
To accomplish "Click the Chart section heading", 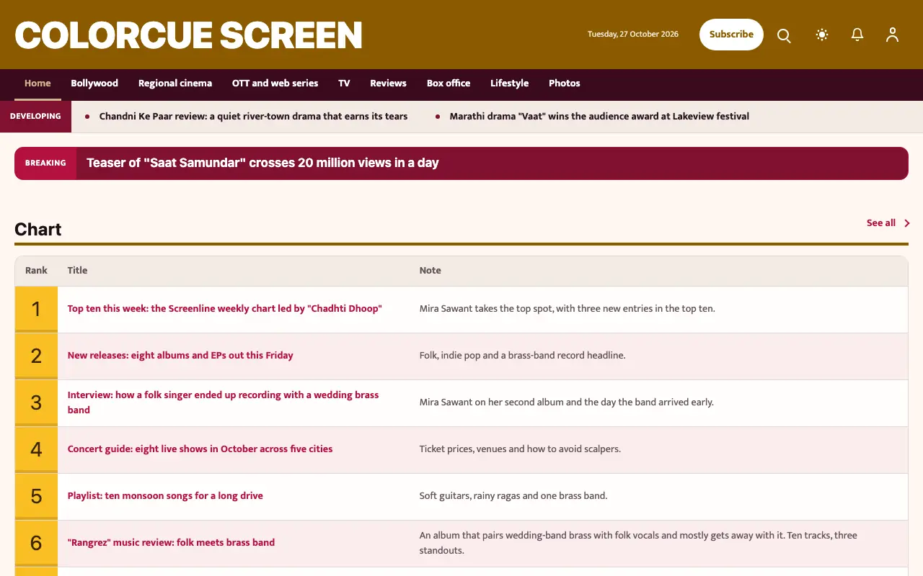I will (38, 230).
